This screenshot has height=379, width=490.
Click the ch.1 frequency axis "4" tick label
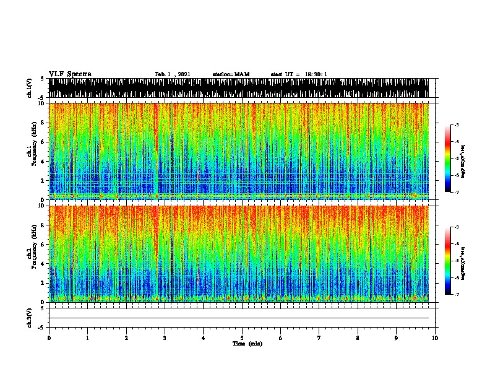(43, 161)
